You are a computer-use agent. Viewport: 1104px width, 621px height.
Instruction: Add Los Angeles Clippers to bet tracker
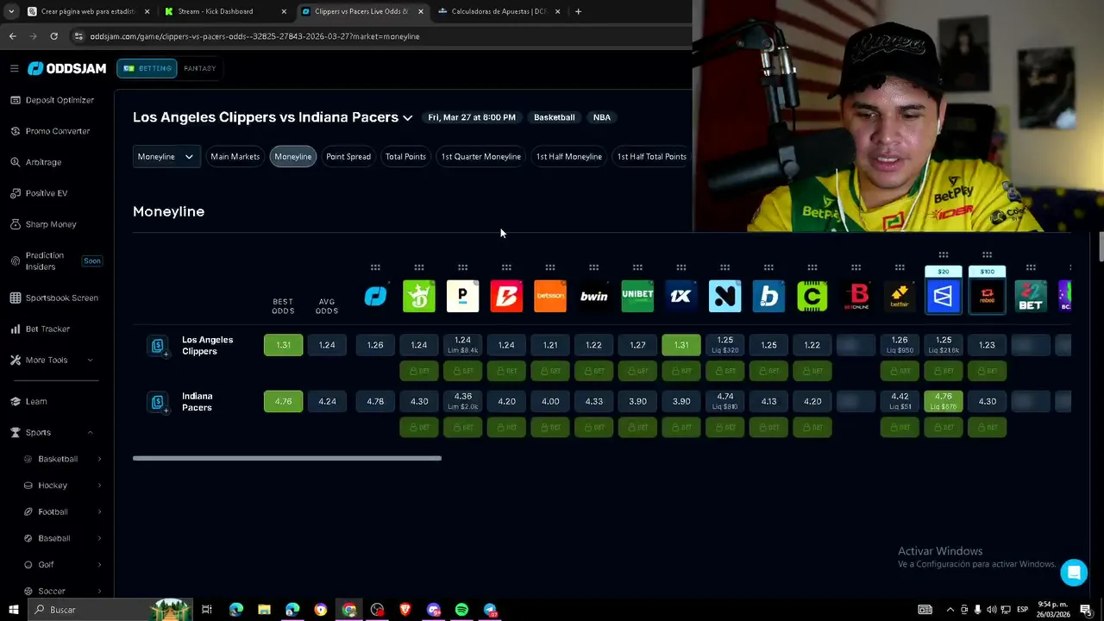(157, 346)
